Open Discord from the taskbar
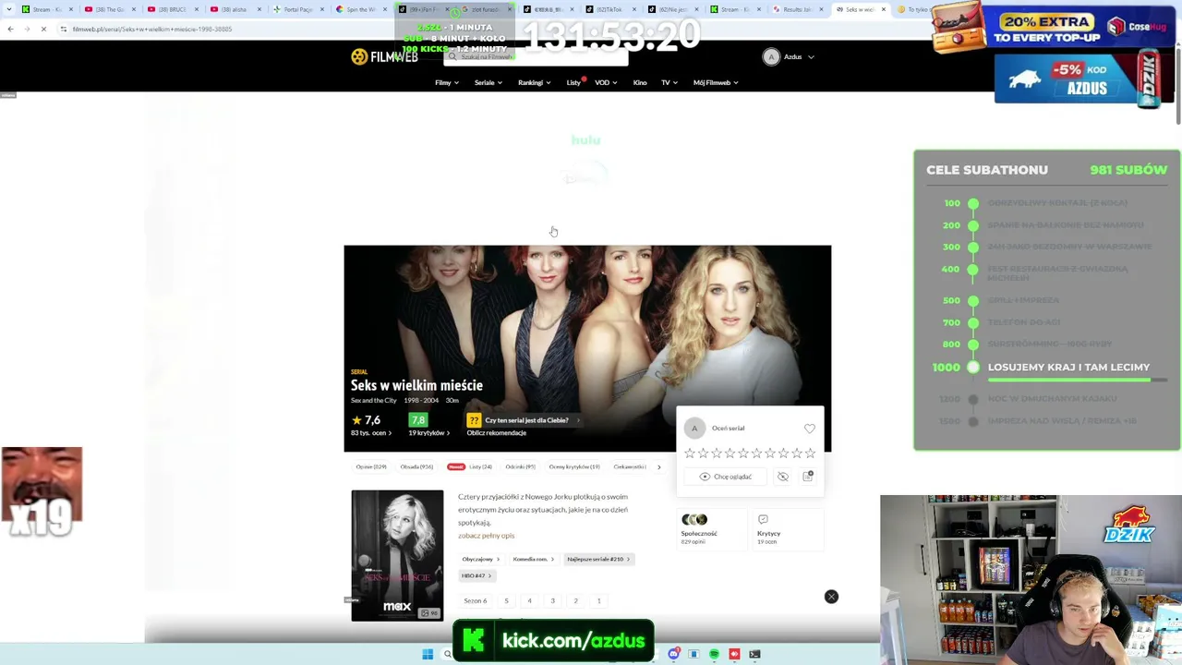Screen dimensions: 1182x665 674,655
